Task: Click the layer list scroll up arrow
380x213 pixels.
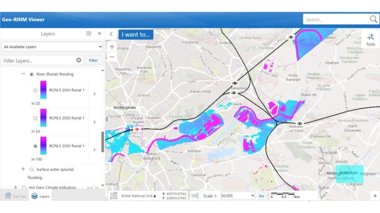Action: [x=102, y=70]
